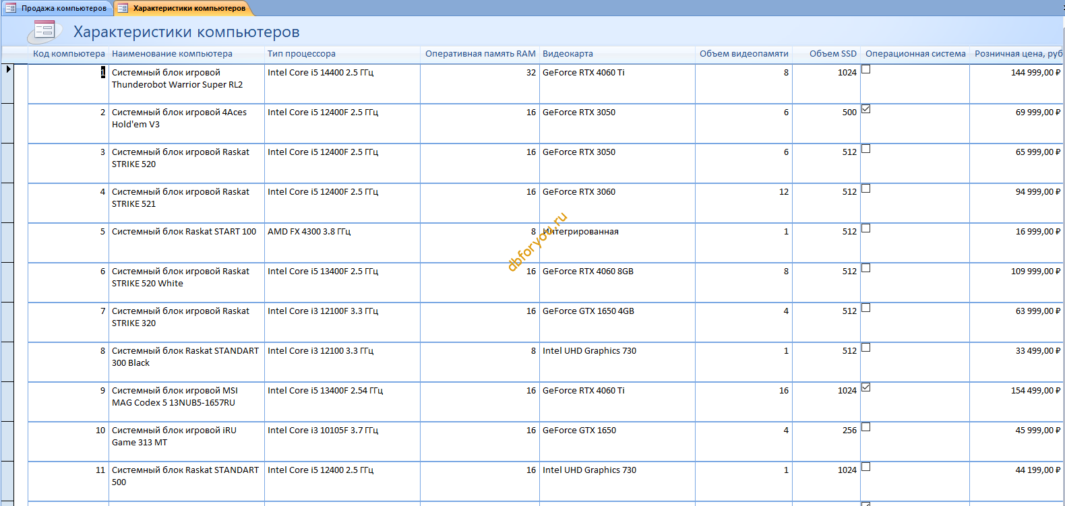
Task: Edit processor field Intel Core i5 14400 2.5 ГГц
Action: pyautogui.click(x=342, y=84)
